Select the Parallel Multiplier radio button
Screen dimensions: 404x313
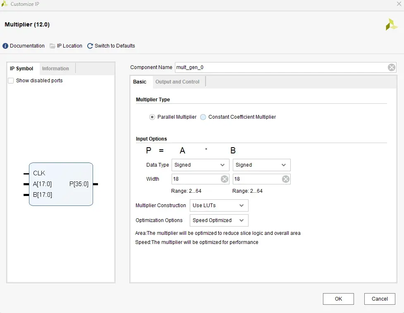152,117
